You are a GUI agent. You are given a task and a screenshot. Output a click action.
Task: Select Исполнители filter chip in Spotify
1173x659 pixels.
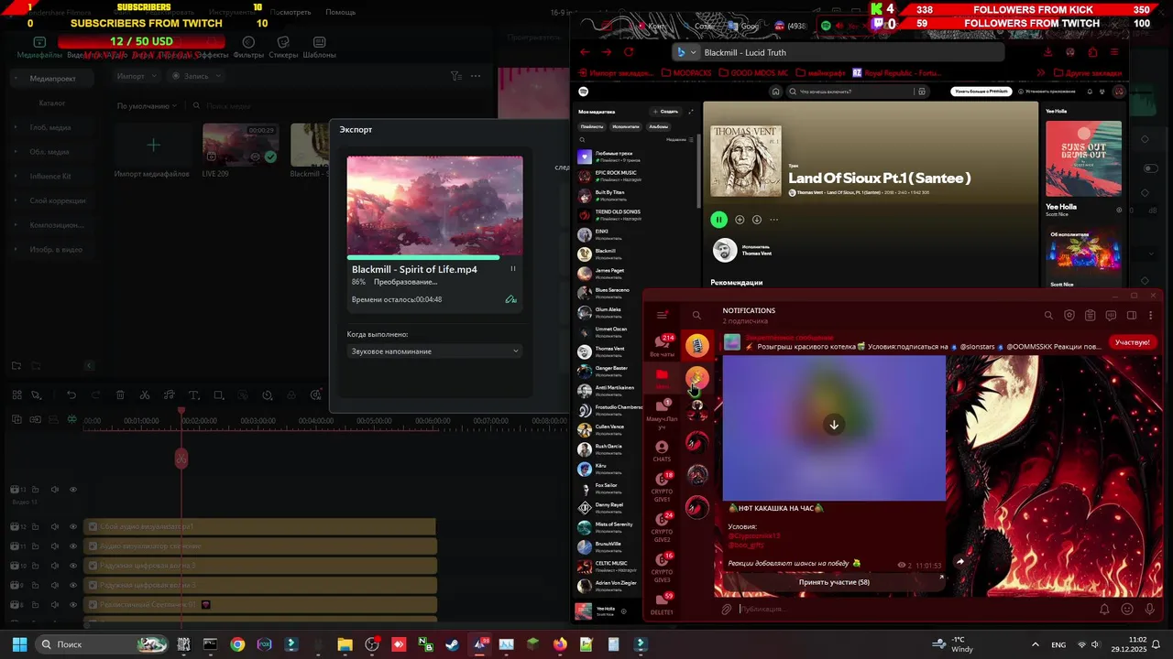[626, 126]
